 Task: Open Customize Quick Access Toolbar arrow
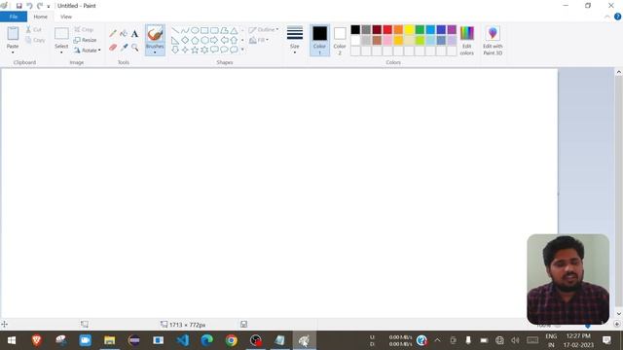click(49, 6)
